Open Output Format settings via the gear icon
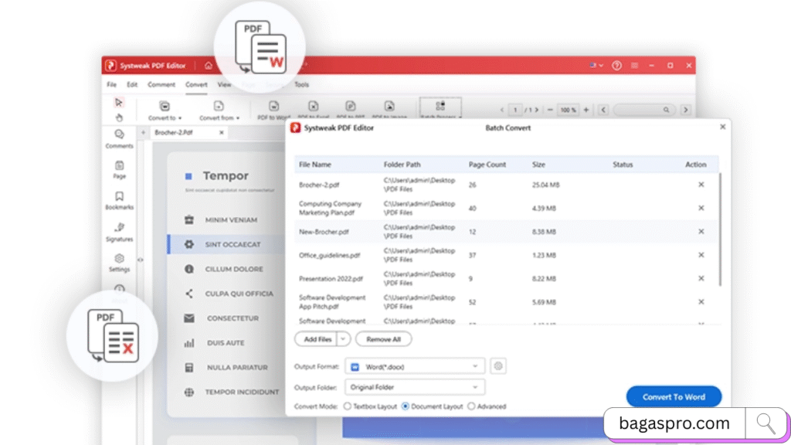The width and height of the screenshot is (791, 445). pyautogui.click(x=498, y=365)
